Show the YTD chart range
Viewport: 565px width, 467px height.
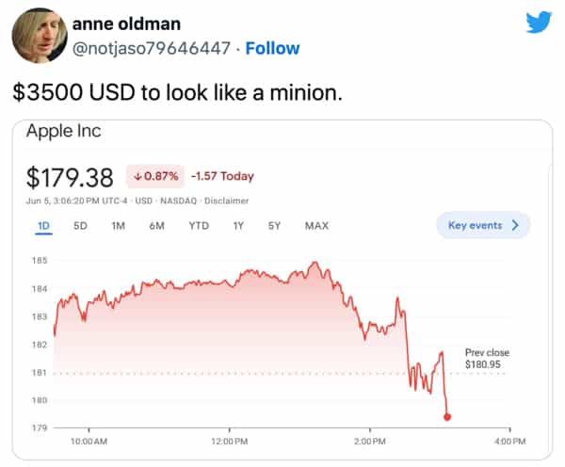[x=199, y=226]
